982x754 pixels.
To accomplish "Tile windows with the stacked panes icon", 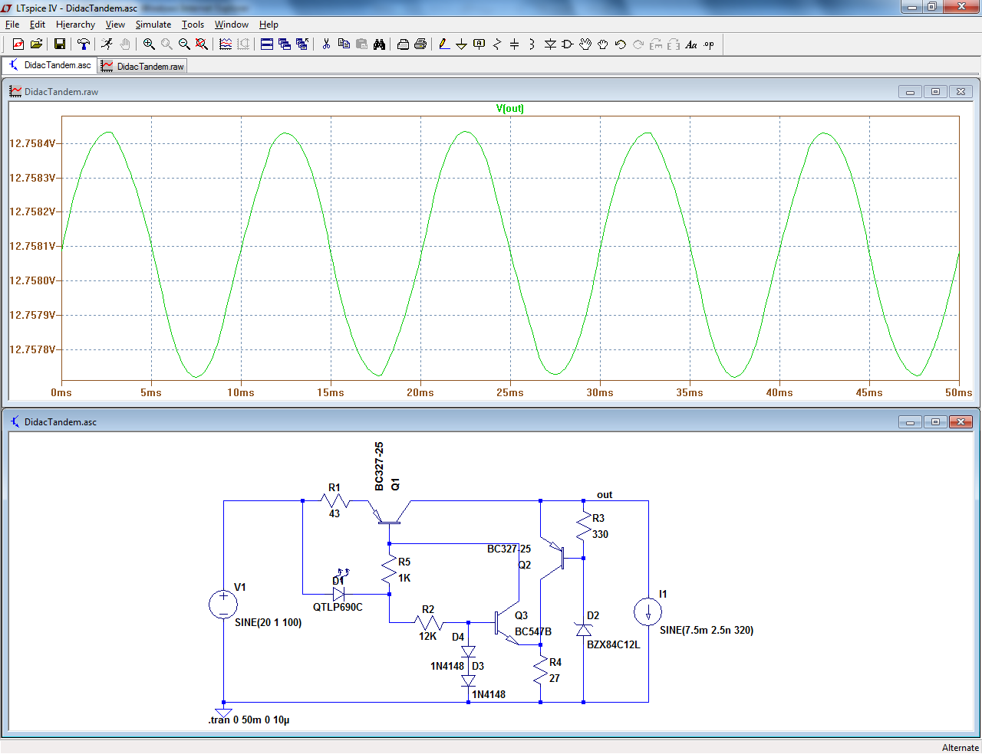I will point(267,44).
